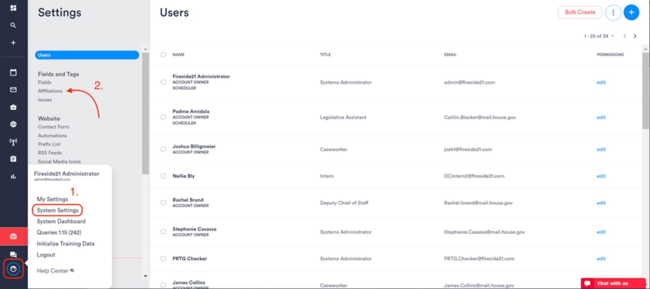Click Logout in profile menu
Image resolution: width=650 pixels, height=289 pixels.
[46, 255]
